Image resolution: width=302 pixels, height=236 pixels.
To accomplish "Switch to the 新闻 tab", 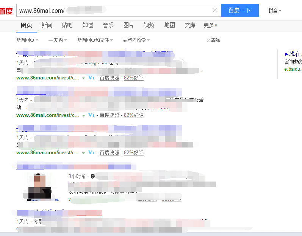I will tap(47, 25).
